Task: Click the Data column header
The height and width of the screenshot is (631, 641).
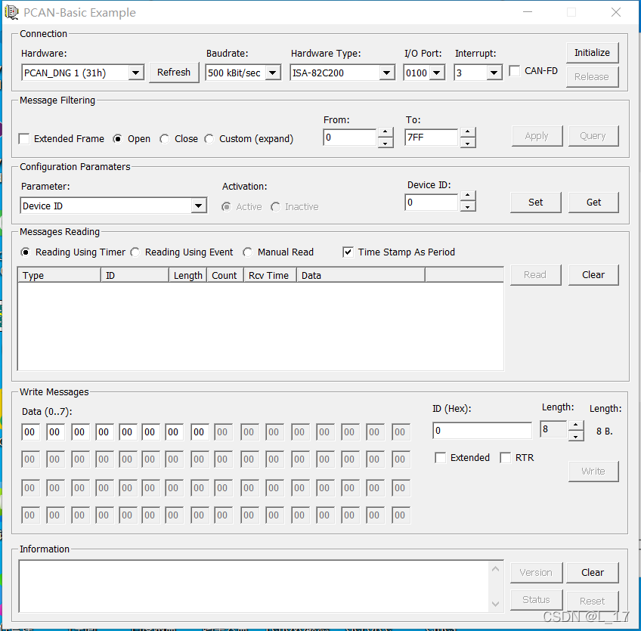Action: [361, 275]
